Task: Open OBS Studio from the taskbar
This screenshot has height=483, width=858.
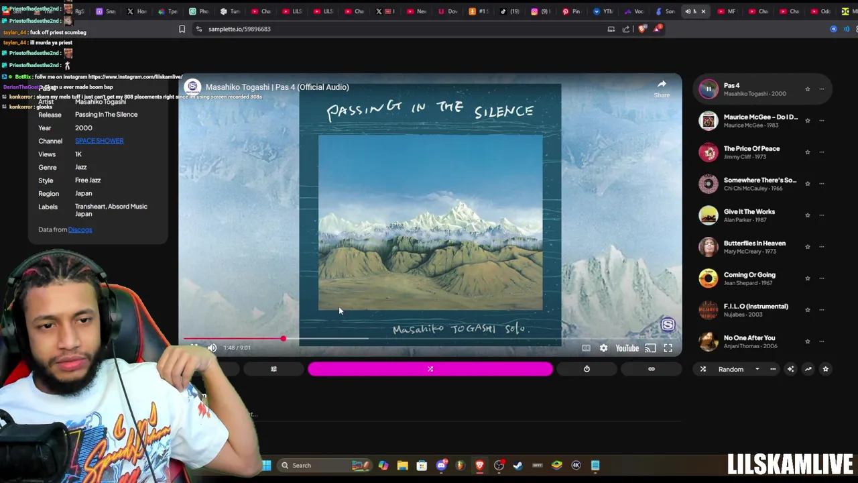Action: 499,465
